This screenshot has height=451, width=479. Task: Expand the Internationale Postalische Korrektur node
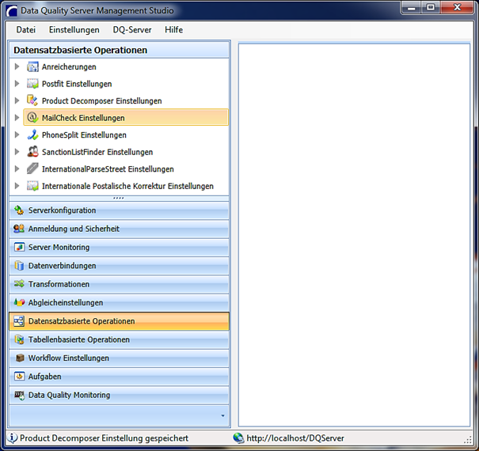click(17, 186)
